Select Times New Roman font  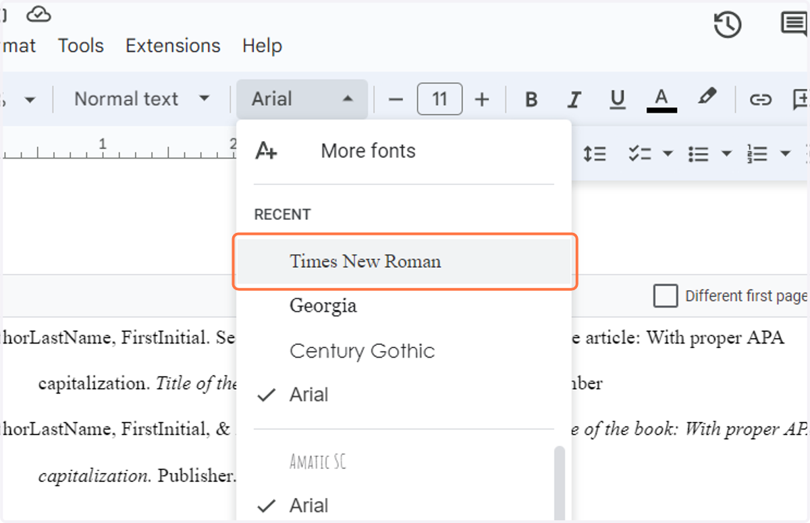[x=405, y=261]
